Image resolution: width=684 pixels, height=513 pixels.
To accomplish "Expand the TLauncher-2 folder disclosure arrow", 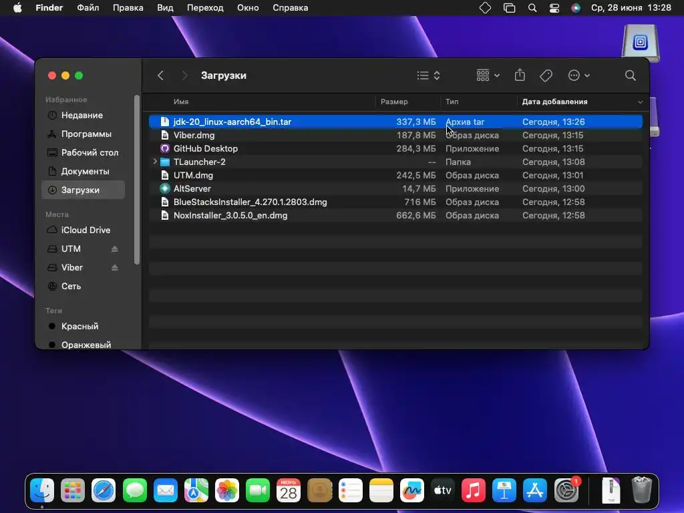I will [x=155, y=162].
